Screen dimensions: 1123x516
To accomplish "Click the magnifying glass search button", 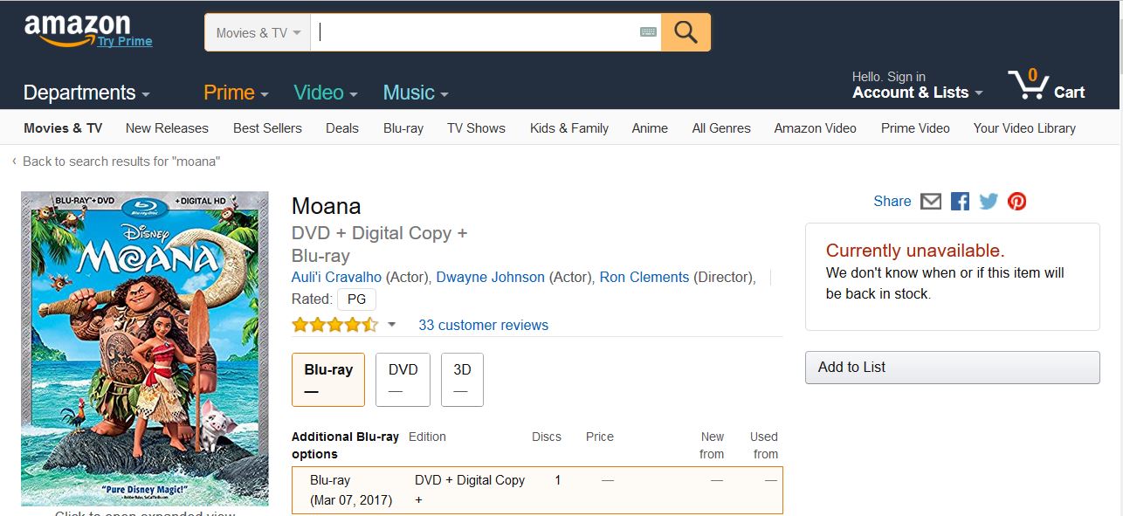I will [686, 32].
